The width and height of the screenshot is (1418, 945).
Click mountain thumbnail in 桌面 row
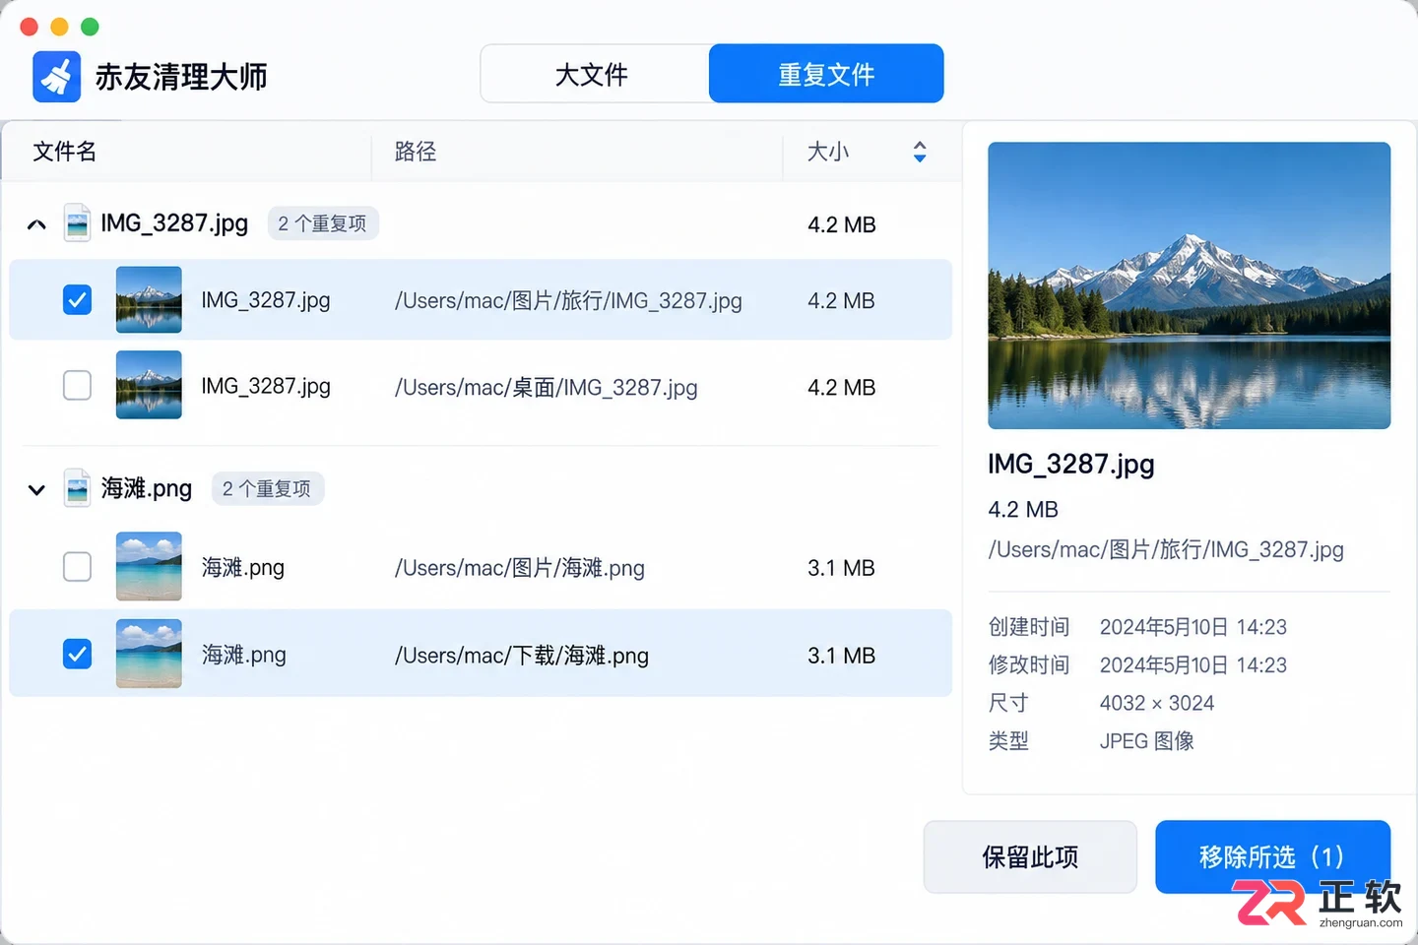[x=149, y=385]
